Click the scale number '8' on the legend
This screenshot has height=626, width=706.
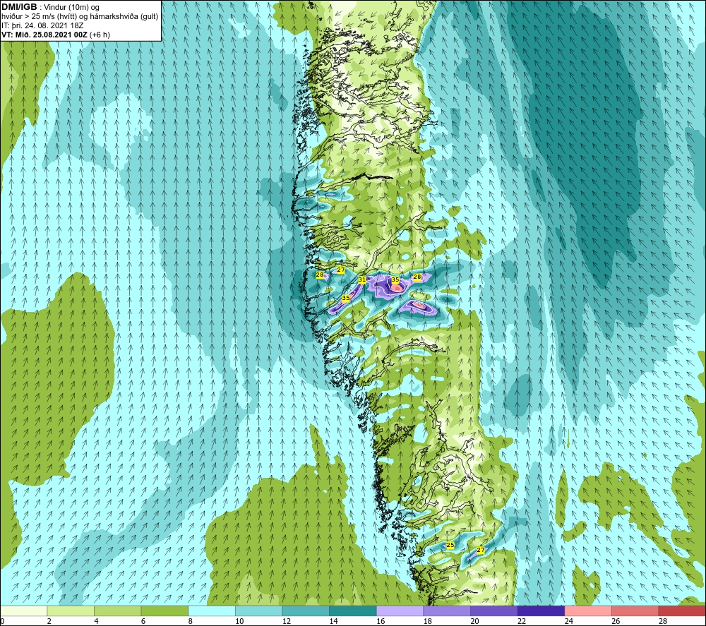point(190,622)
